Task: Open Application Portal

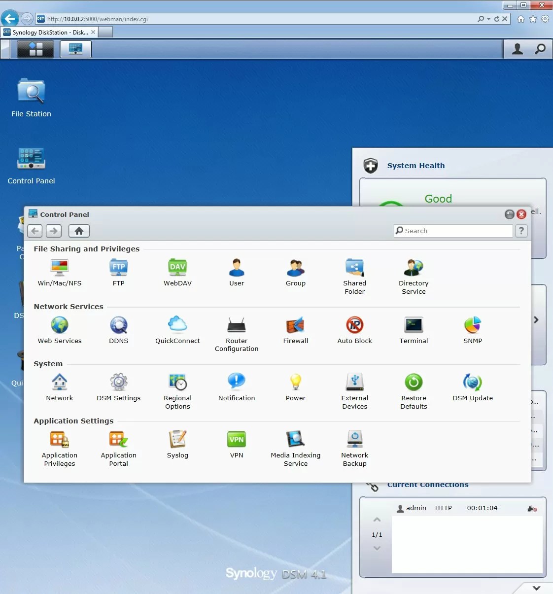Action: coord(119,448)
